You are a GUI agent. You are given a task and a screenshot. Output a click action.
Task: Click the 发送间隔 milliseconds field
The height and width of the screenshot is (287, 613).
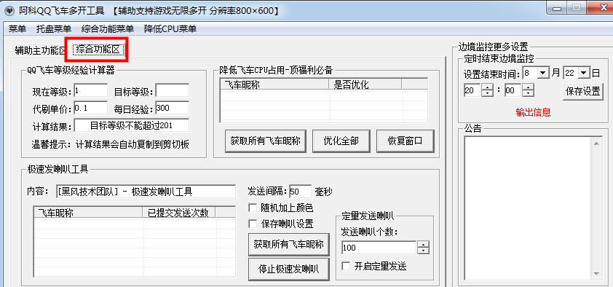pos(300,192)
